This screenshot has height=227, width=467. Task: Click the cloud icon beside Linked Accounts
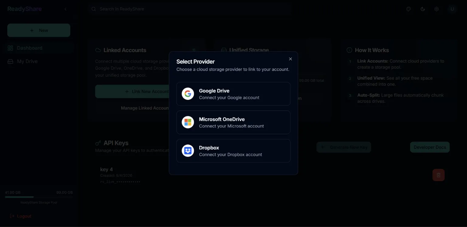point(98,50)
